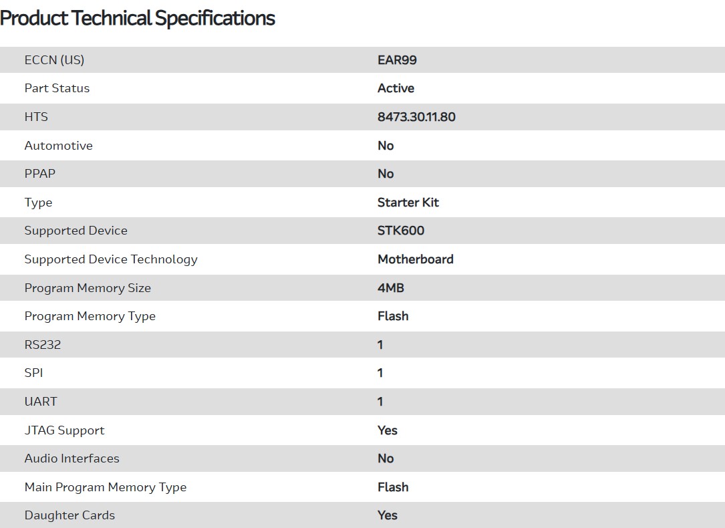Click the Automotive row label
Image resolution: width=725 pixels, height=528 pixels.
(59, 146)
